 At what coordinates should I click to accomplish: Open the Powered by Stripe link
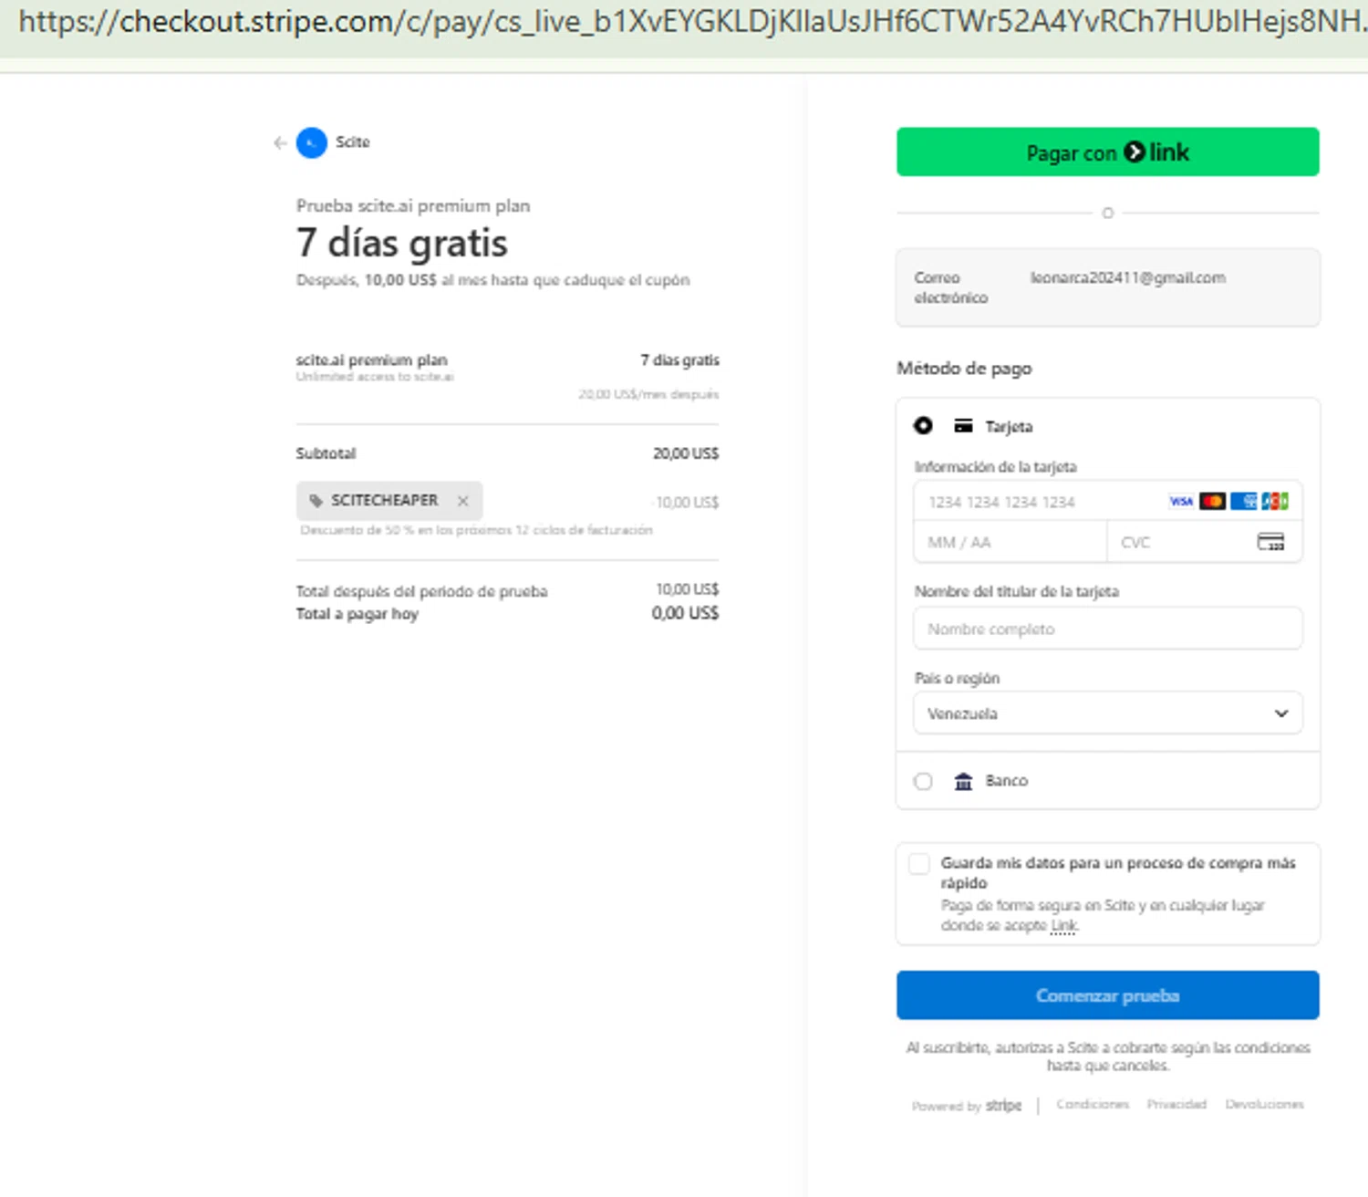coord(967,1105)
